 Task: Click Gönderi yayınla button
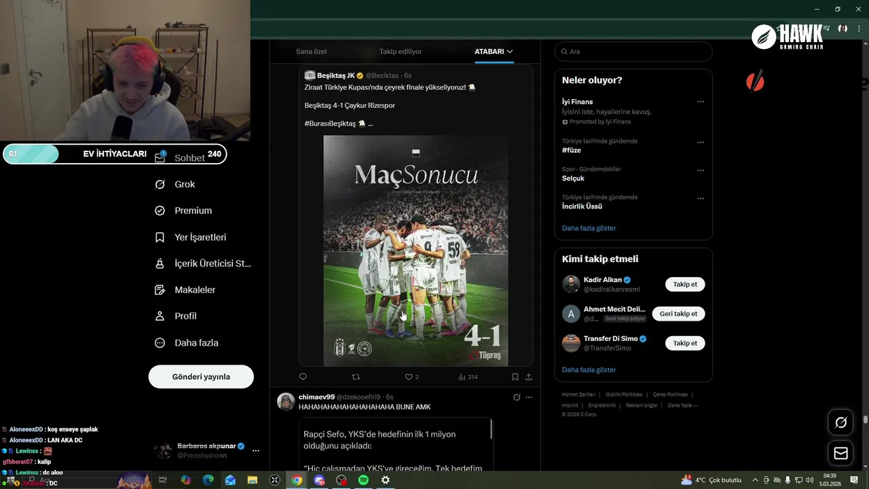pyautogui.click(x=201, y=377)
